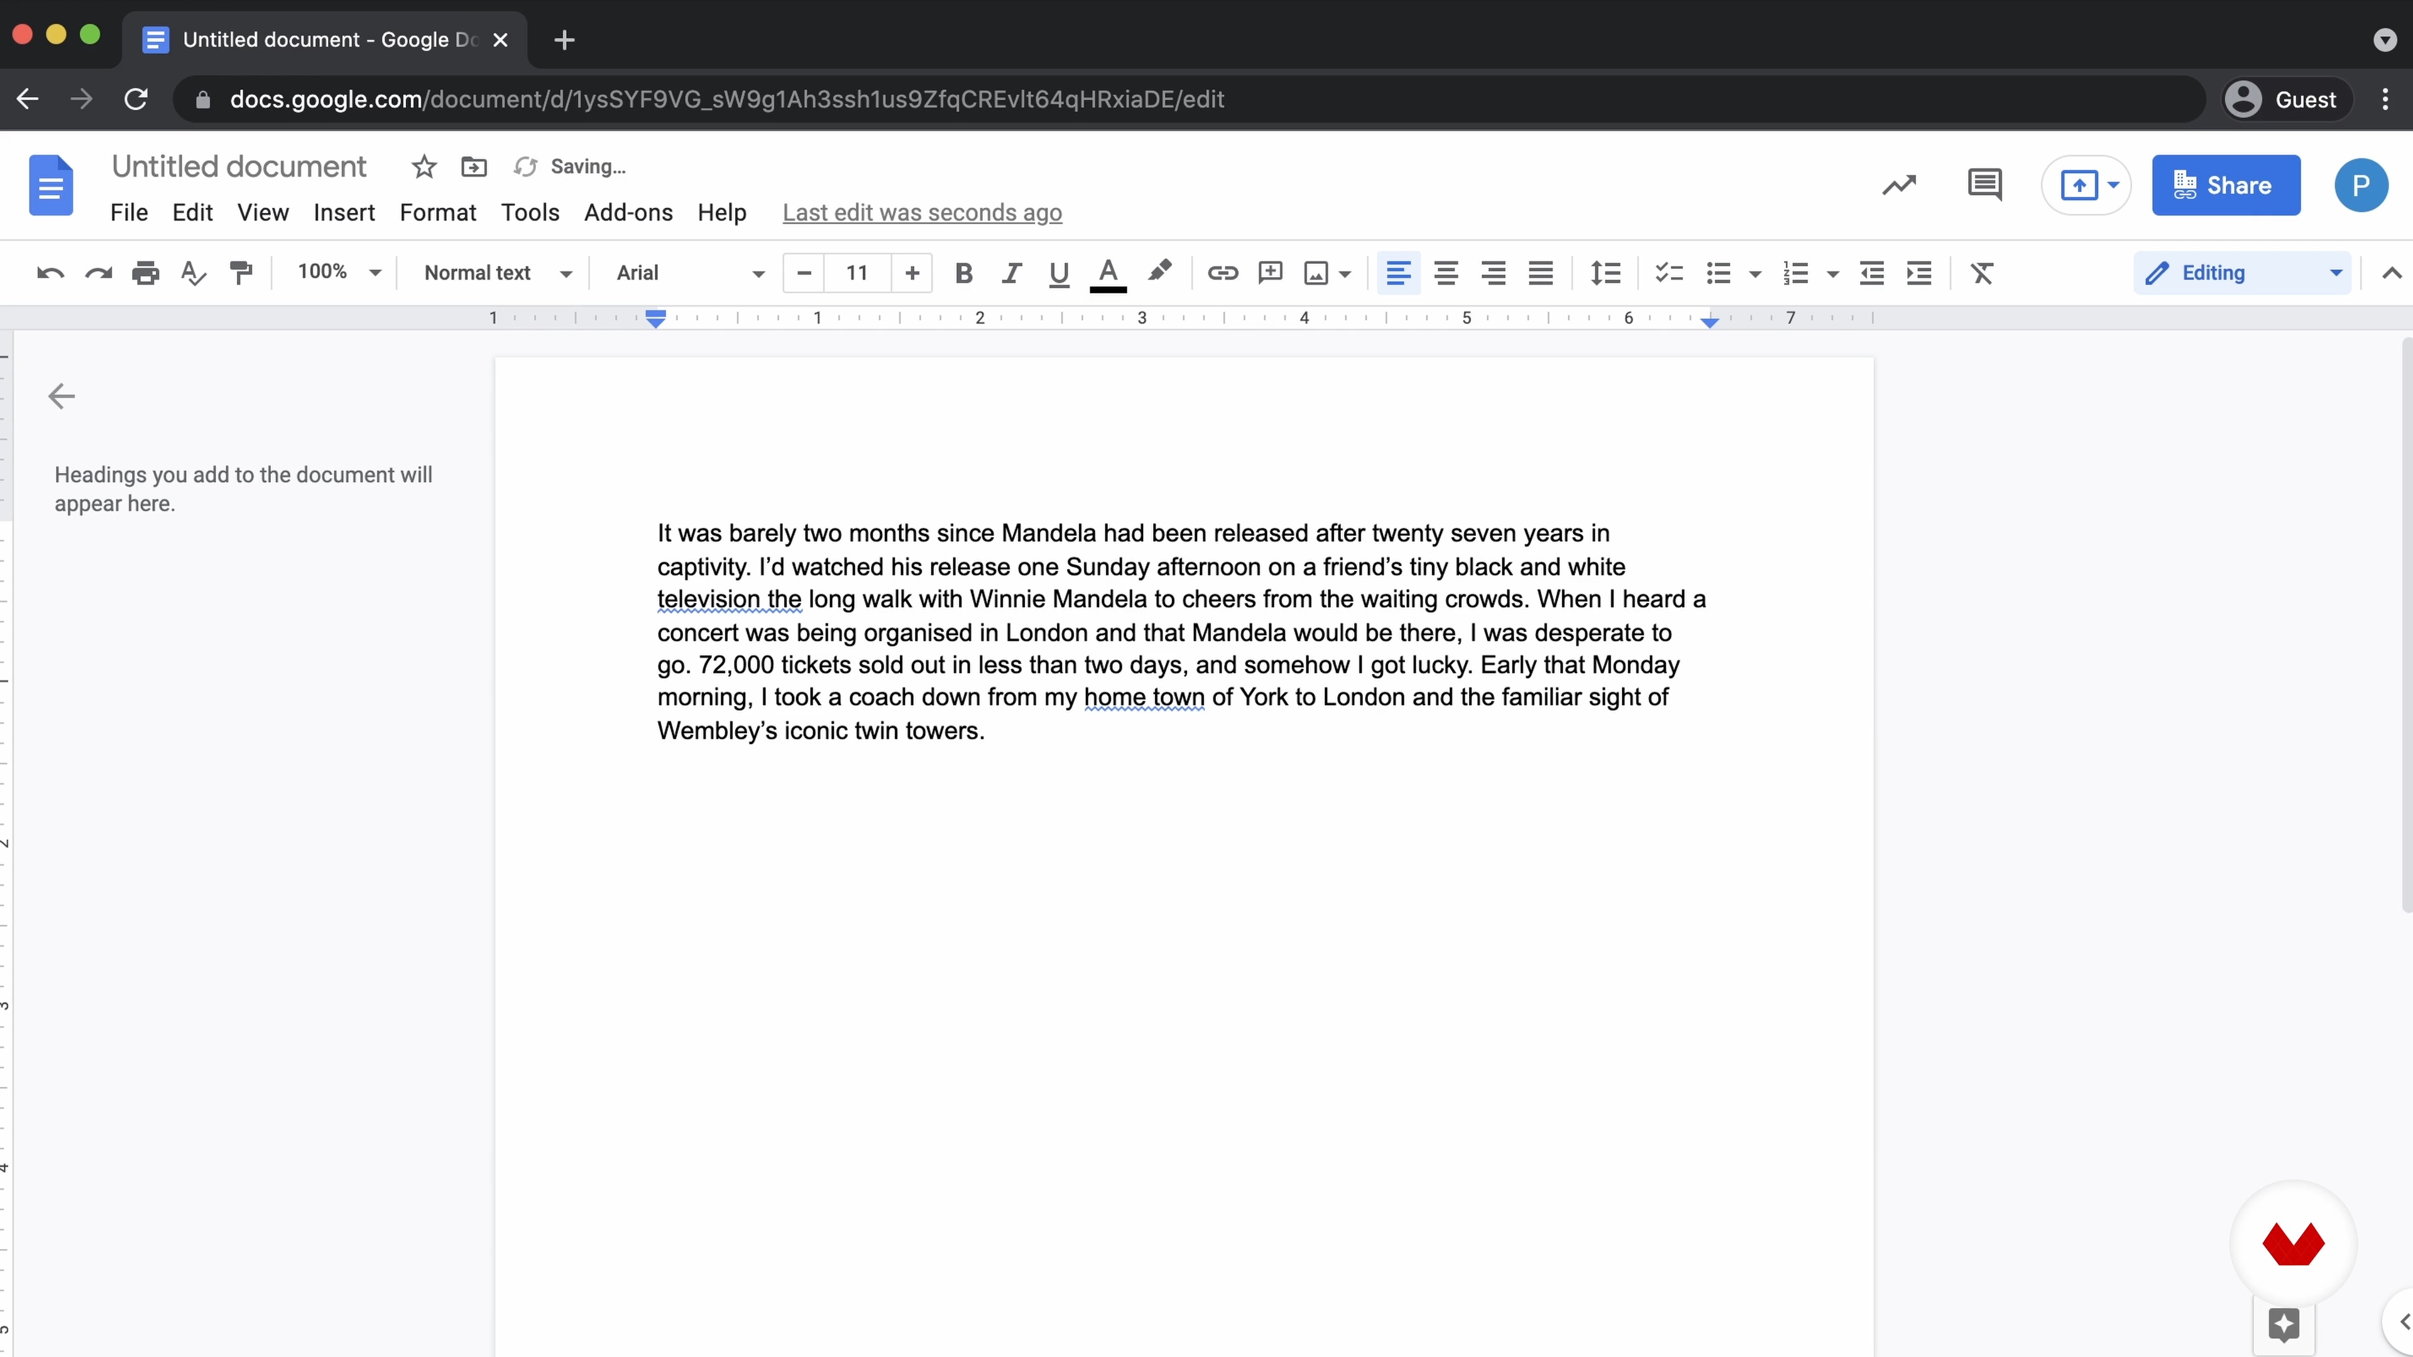Screen dimensions: 2413x1357
Task: Open line spacing options icon
Action: (1606, 273)
